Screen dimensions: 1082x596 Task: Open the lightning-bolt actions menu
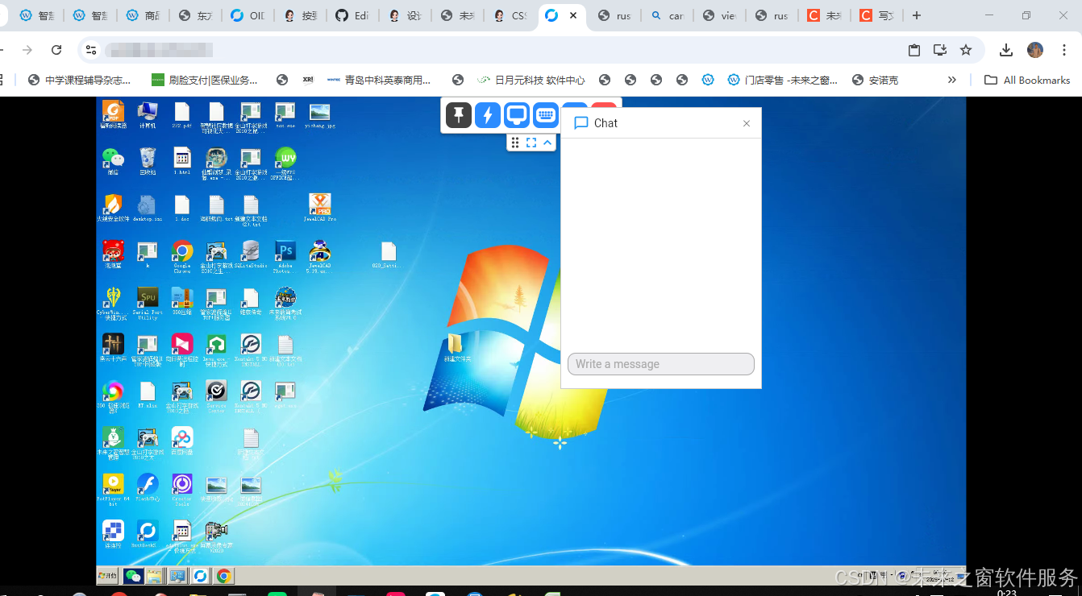(x=488, y=115)
